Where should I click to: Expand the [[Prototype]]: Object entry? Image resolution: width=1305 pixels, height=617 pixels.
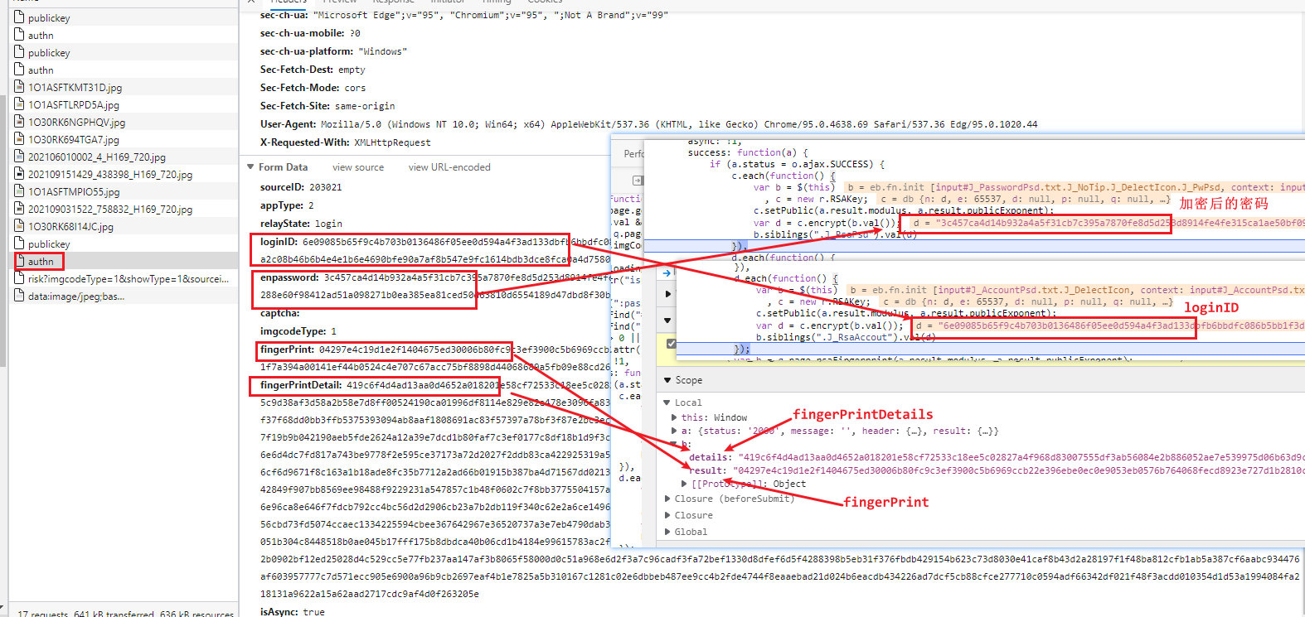click(684, 484)
